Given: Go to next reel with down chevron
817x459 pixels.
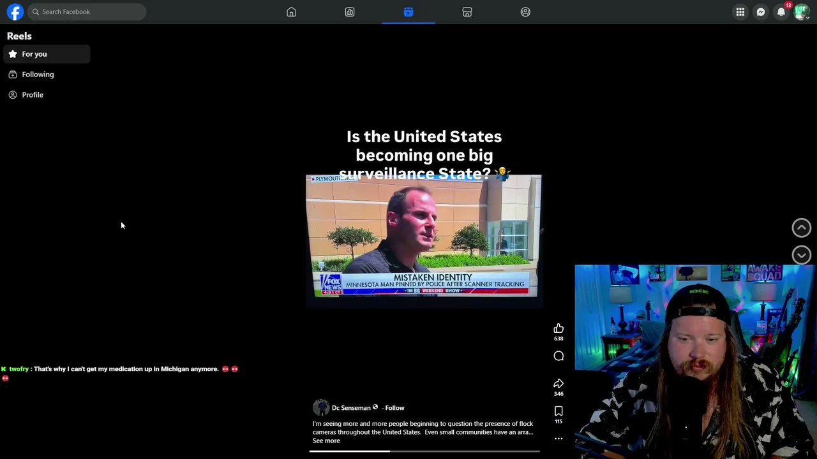Looking at the screenshot, I should click(802, 255).
